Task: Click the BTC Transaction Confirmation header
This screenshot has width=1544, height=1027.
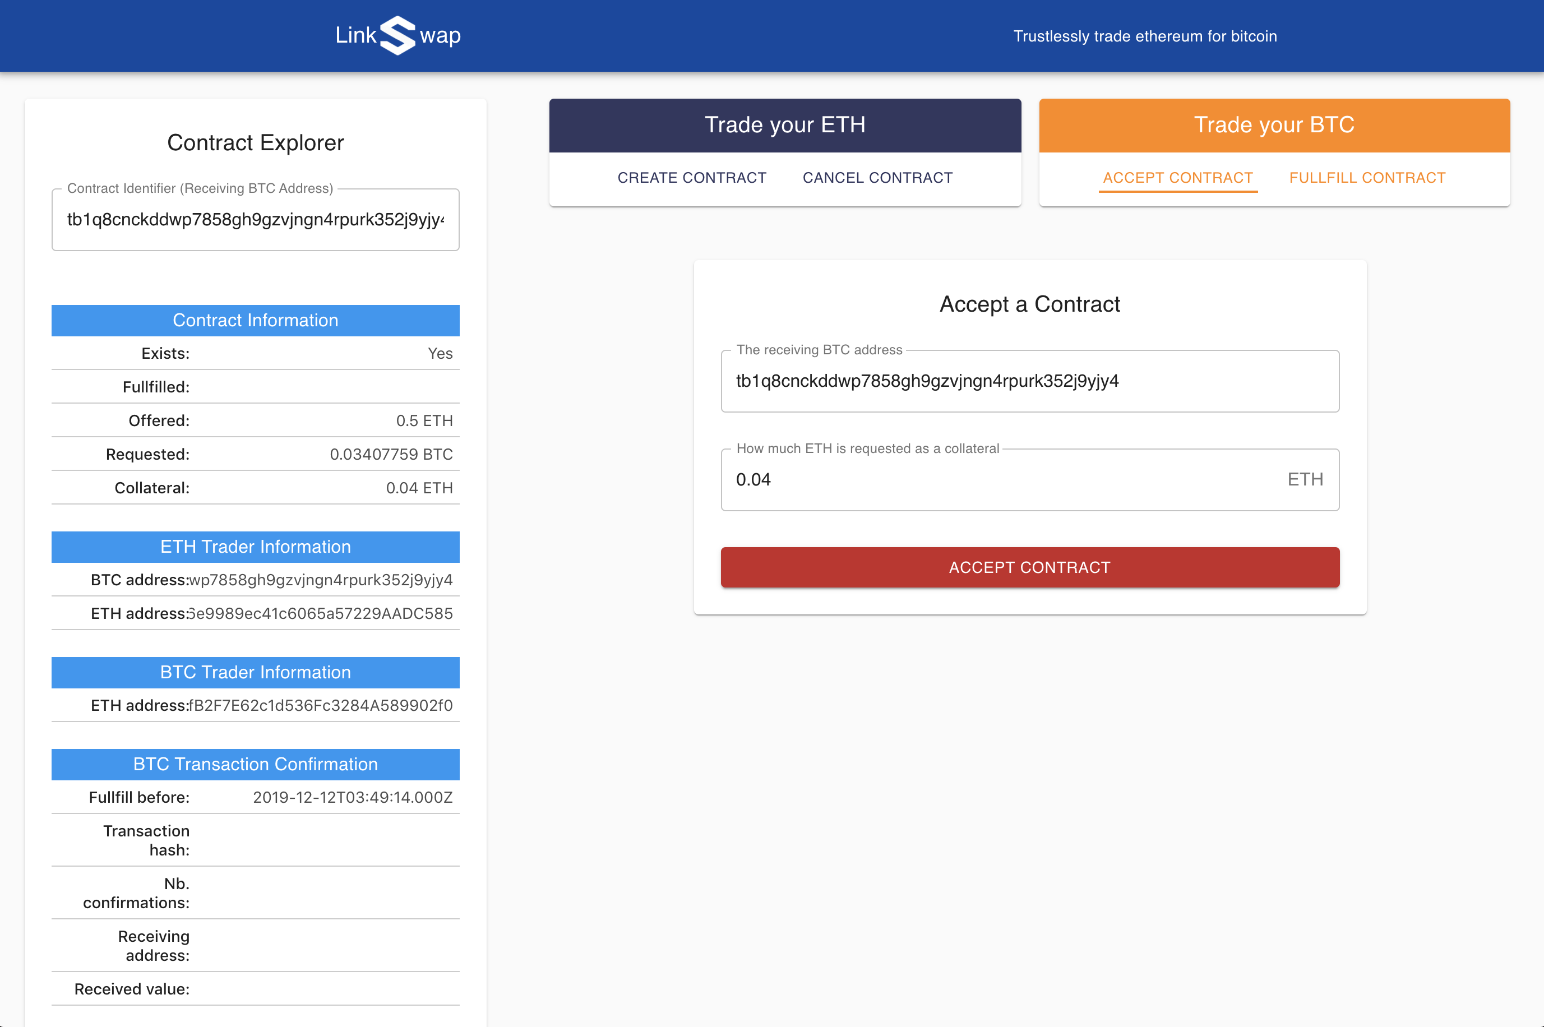Action: pyautogui.click(x=255, y=764)
